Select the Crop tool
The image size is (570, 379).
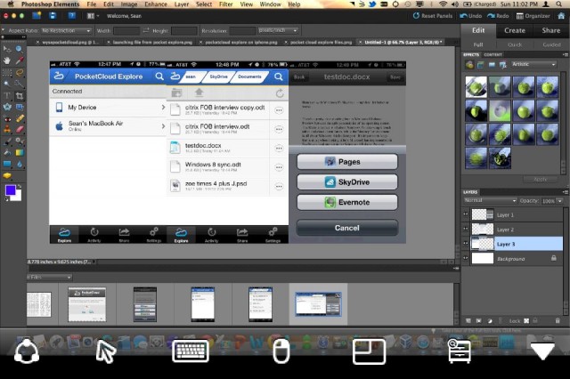coord(20,96)
